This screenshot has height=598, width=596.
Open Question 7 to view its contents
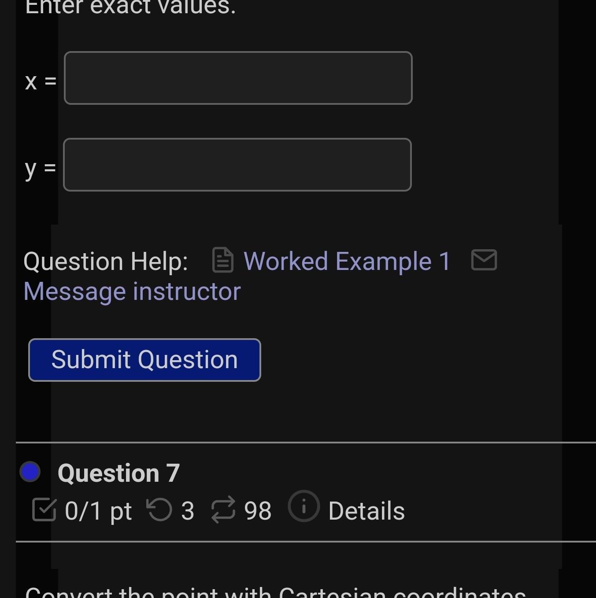(118, 472)
